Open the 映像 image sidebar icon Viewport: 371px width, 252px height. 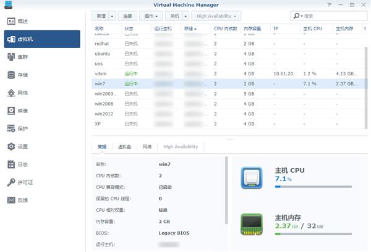[11, 111]
